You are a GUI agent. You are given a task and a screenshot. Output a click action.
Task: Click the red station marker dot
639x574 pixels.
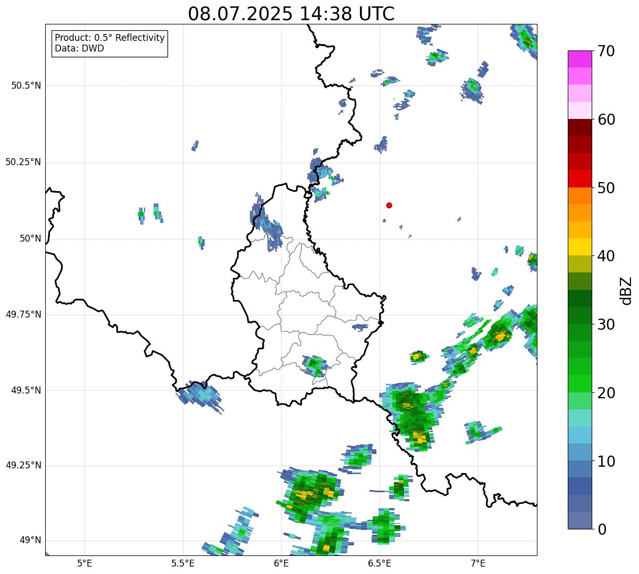389,205
